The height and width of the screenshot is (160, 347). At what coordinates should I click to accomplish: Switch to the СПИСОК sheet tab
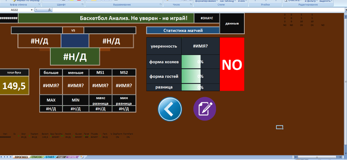coord(36,157)
